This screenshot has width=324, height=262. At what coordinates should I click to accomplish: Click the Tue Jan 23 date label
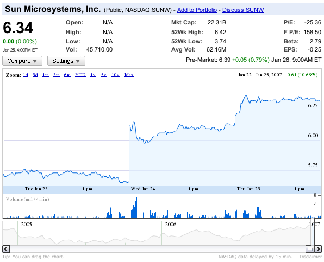[36, 189]
